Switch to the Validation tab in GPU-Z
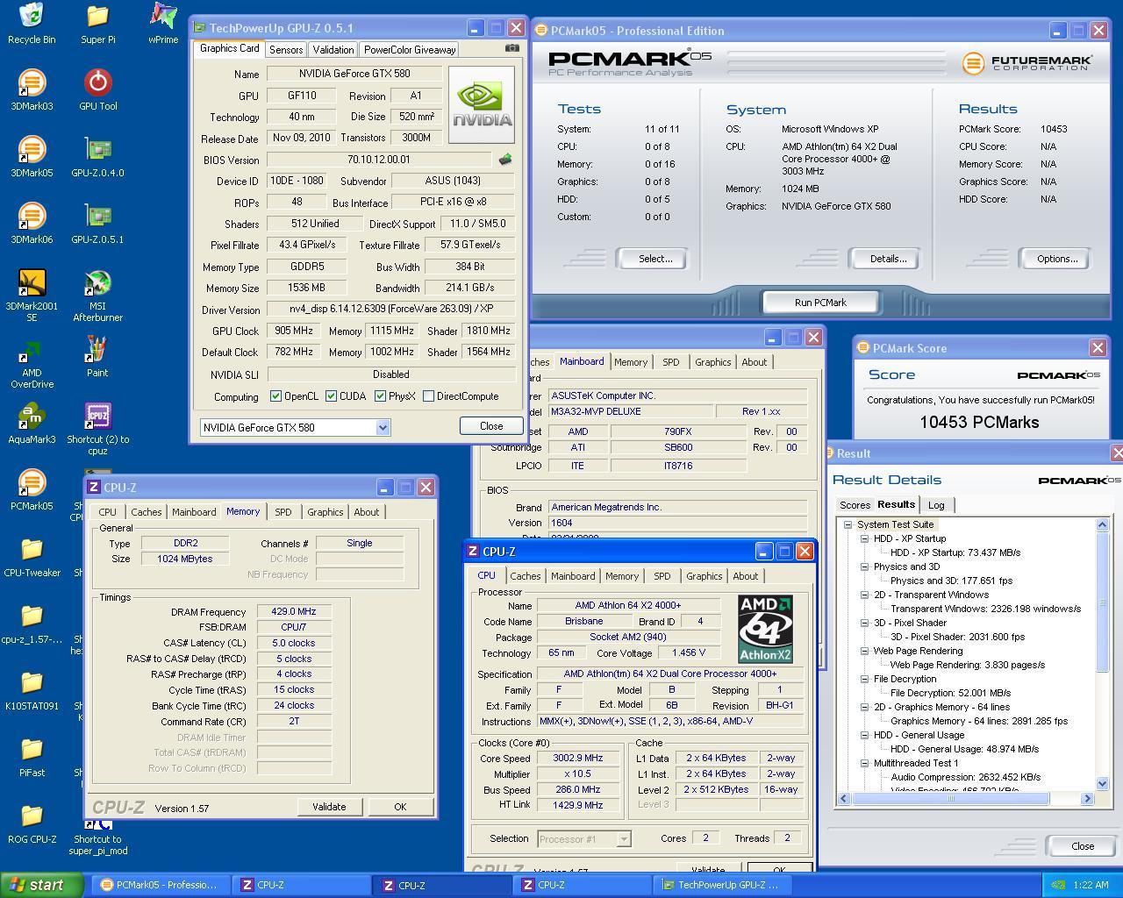 point(333,50)
